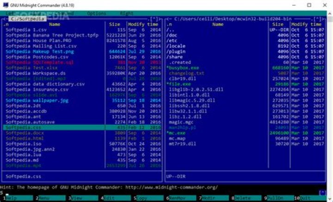Image resolution: width=333 pixels, height=202 pixels.
Task: Select Softpedia.lua file
Action: tap(82, 155)
